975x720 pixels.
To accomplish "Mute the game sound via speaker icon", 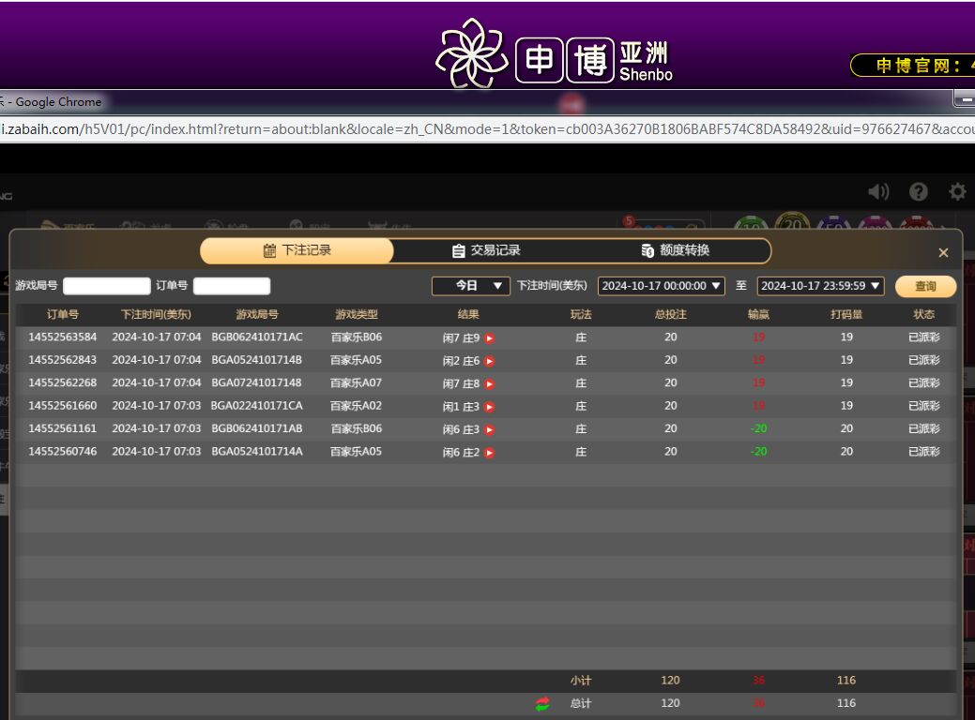I will (878, 192).
